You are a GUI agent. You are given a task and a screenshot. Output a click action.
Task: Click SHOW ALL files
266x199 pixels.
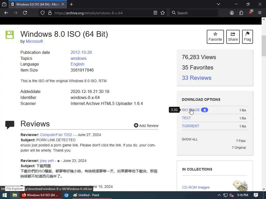(190, 139)
